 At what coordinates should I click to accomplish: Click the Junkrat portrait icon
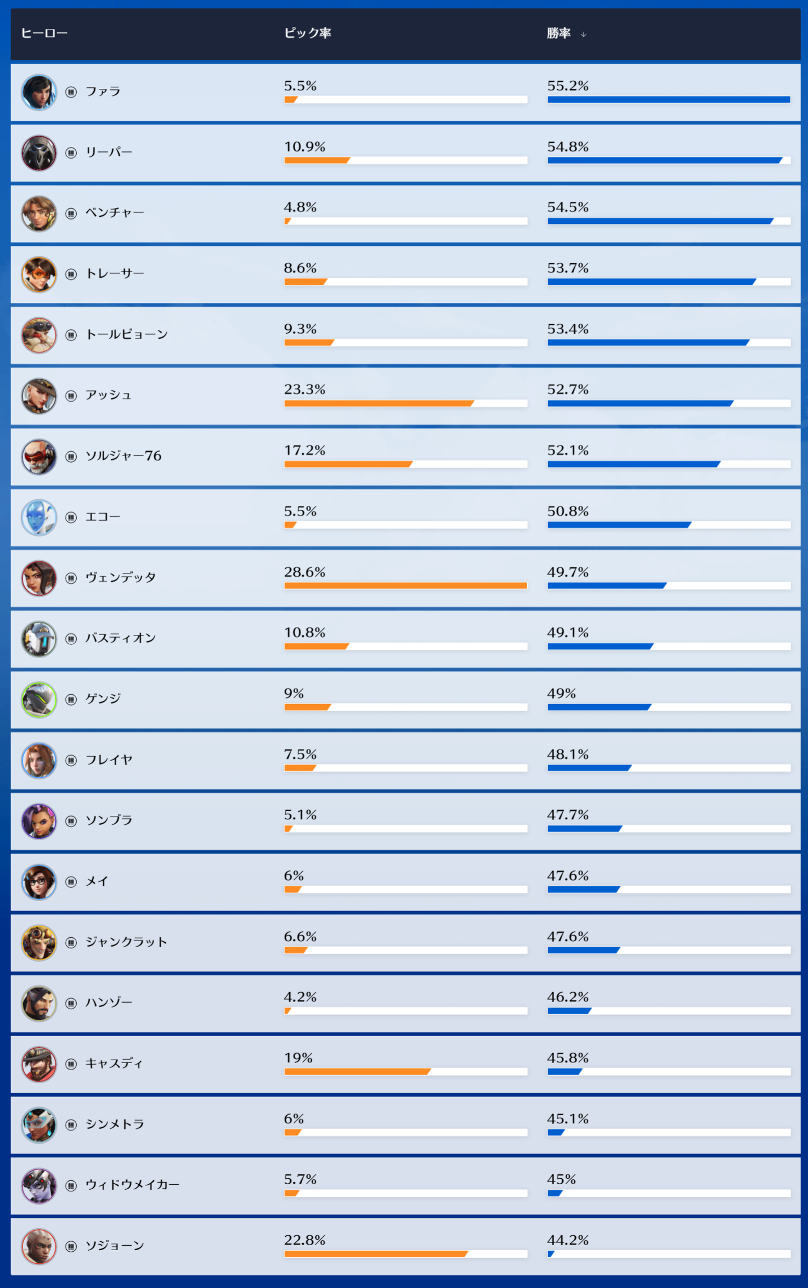point(38,943)
